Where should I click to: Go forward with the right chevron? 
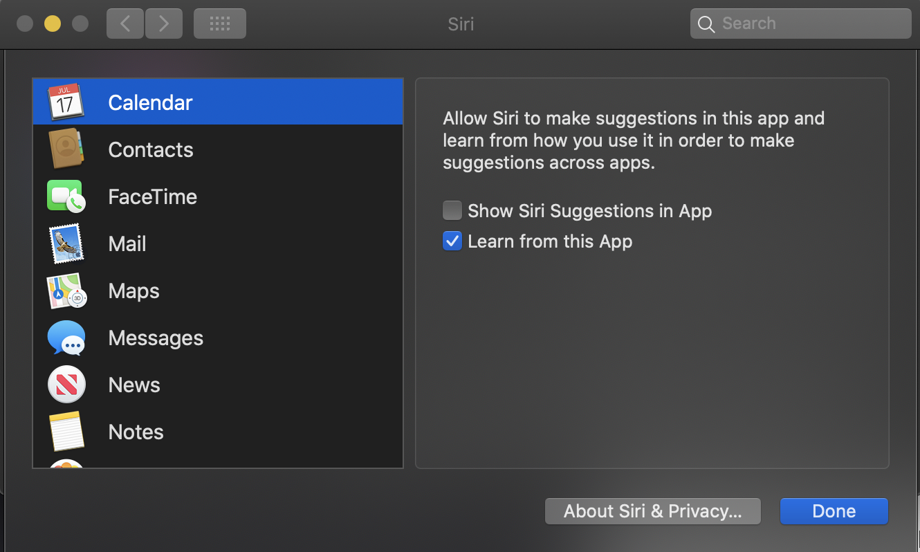[163, 24]
